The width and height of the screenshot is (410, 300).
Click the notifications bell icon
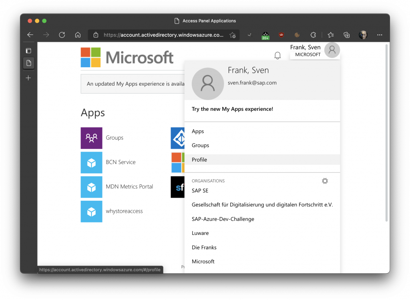pyautogui.click(x=277, y=56)
